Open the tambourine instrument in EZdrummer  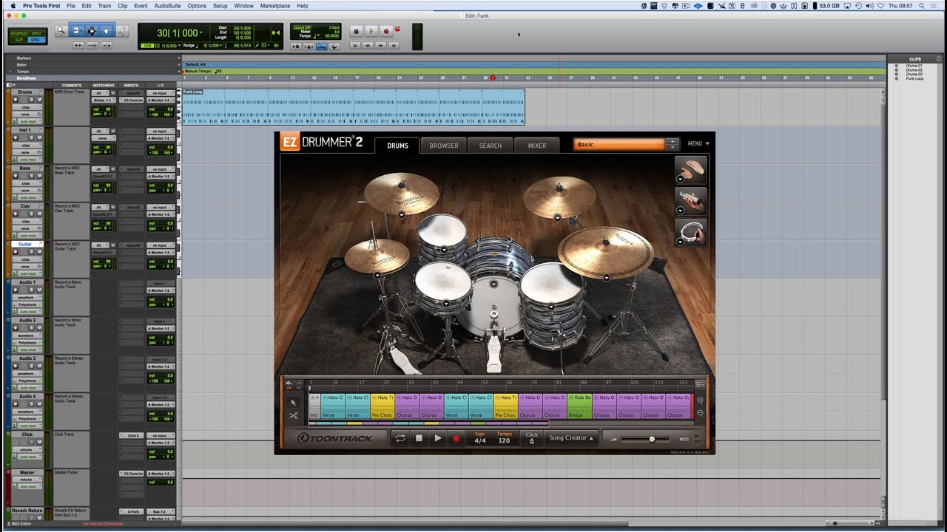[x=691, y=232]
